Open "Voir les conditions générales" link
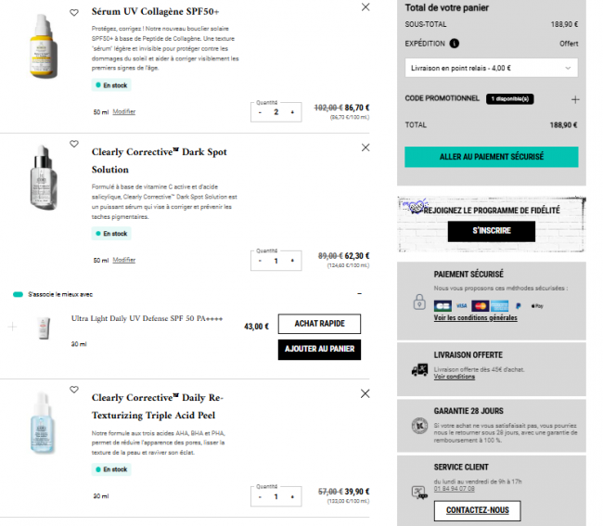603x526 pixels. [x=475, y=318]
